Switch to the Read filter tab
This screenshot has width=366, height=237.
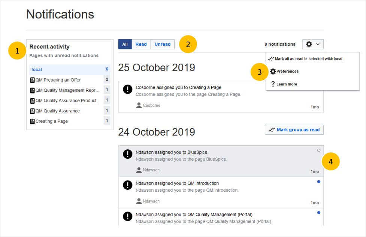pos(141,44)
